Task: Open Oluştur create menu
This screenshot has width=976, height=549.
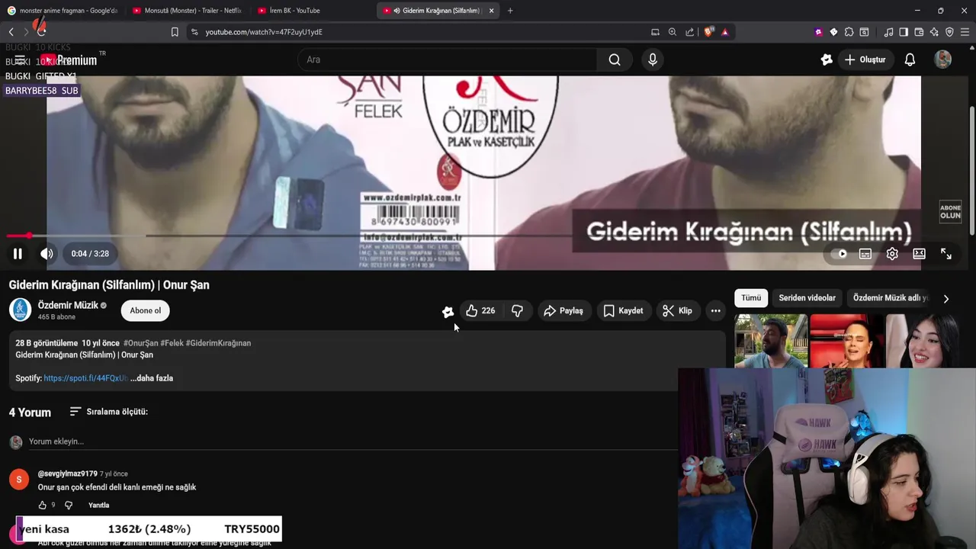Action: click(865, 59)
